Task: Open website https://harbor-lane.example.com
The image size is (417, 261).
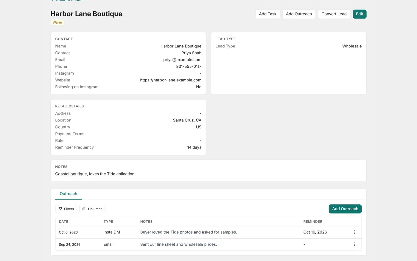Action: tap(171, 80)
